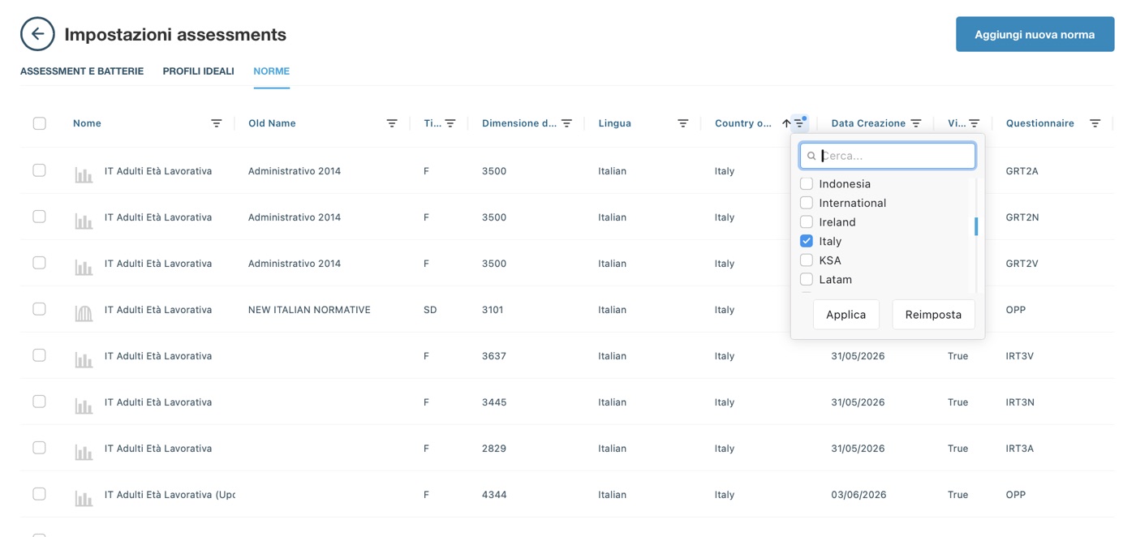The image size is (1136, 537).
Task: Check the Ireland filter option
Action: (x=807, y=222)
